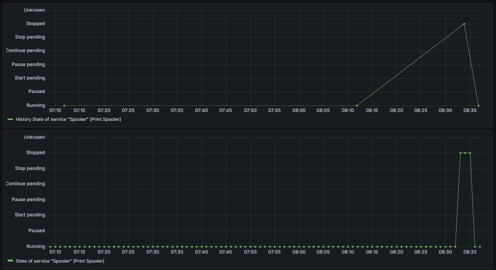This screenshot has height=270, width=496.
Task: Click the 07:10 time label in History State graph
Action: tap(55, 111)
